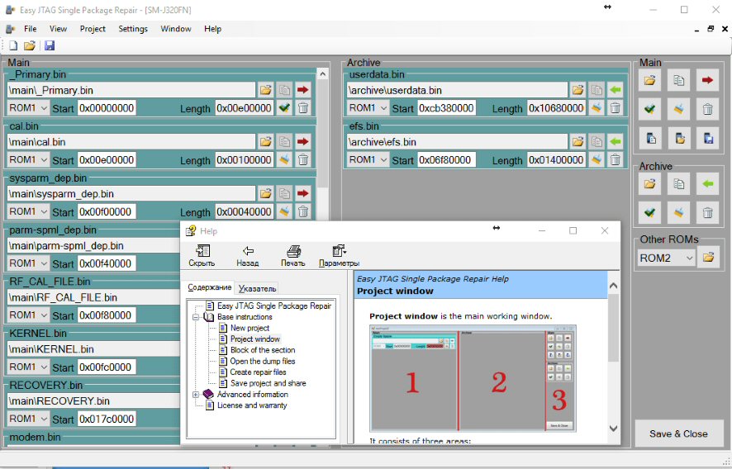The width and height of the screenshot is (732, 469).
Task: Click green checkmark in right Archive panel
Action: [650, 212]
